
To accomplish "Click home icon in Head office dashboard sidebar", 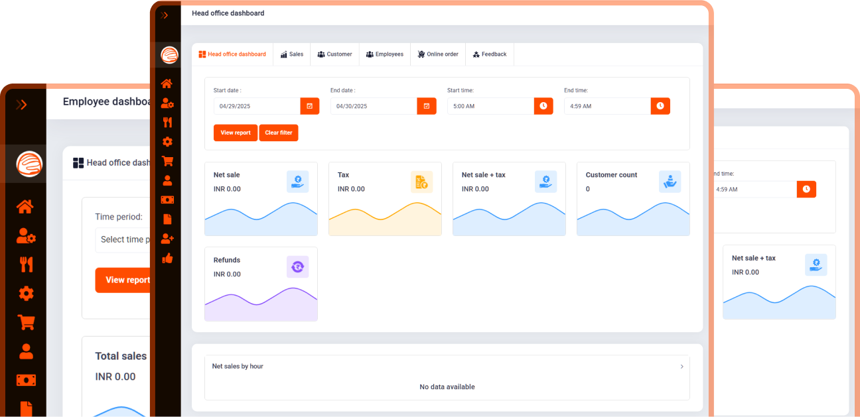I will (167, 84).
